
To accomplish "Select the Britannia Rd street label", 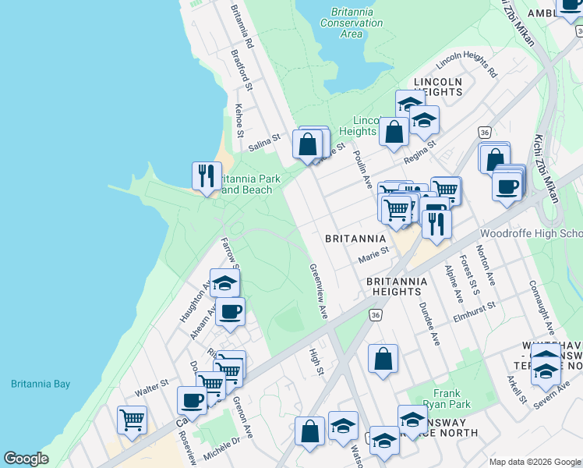I will click(x=242, y=27).
